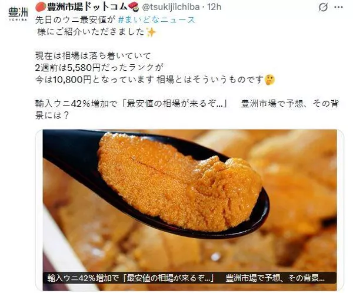
Task: Follow the #まいどなニュース hashtag
Action: (156, 20)
